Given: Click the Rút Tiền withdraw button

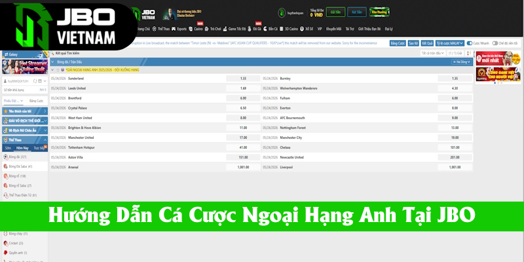Looking at the screenshot, I should coord(357,12).
